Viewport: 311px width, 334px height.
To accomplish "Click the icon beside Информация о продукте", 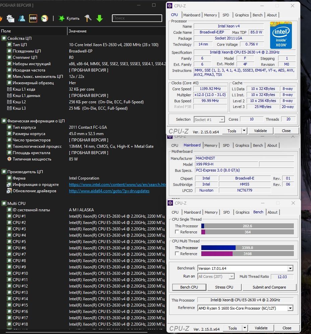I will click(x=9, y=185).
